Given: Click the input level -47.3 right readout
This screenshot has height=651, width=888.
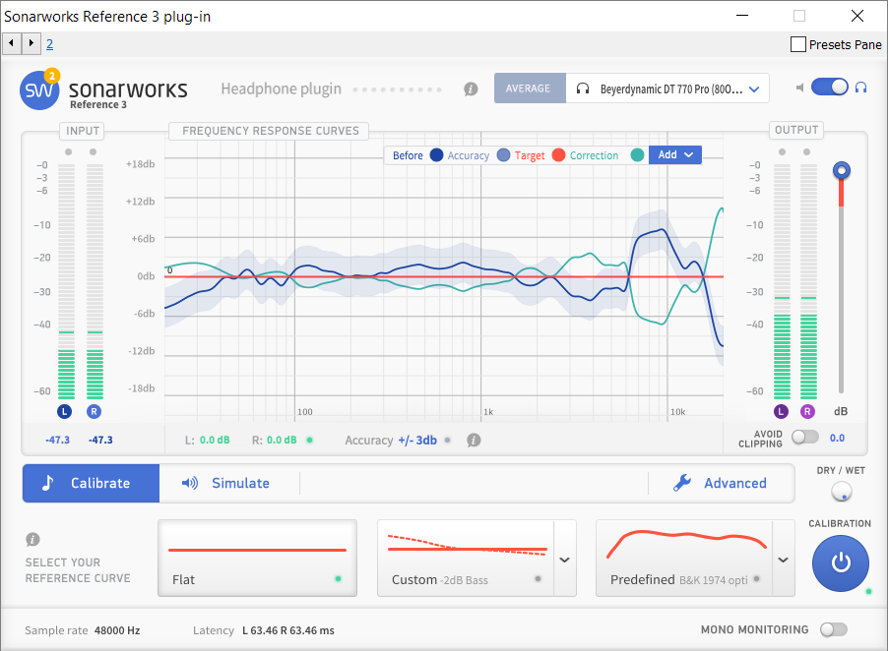Looking at the screenshot, I should [100, 440].
